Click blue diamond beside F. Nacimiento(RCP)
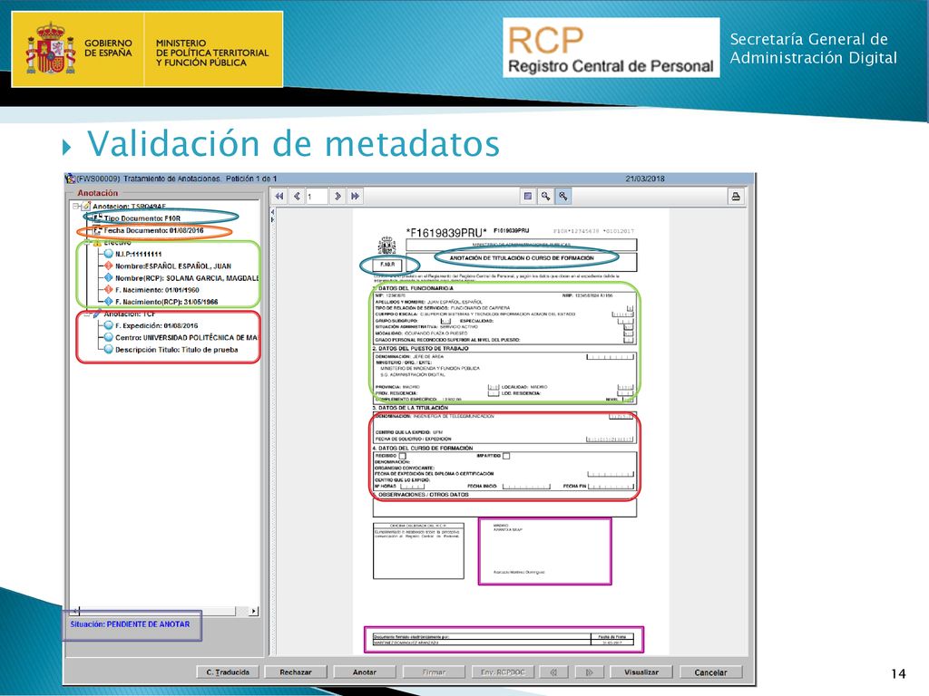Screen dimensions: 929x696 109,301
